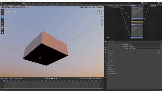Click the navigation gizmo blue Z axis
Viewport: 162px width, 91px height.
pyautogui.click(x=99, y=11)
